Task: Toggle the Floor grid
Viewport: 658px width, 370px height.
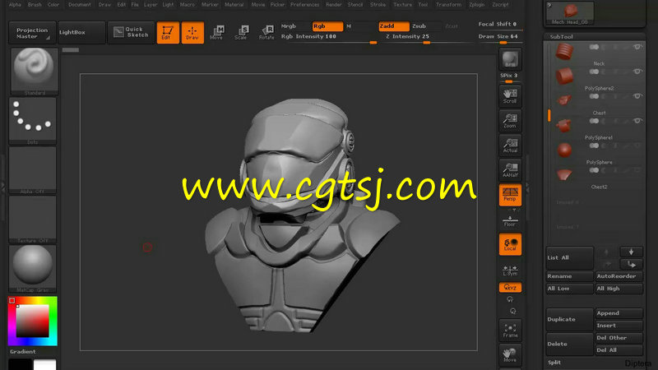Action: [510, 221]
